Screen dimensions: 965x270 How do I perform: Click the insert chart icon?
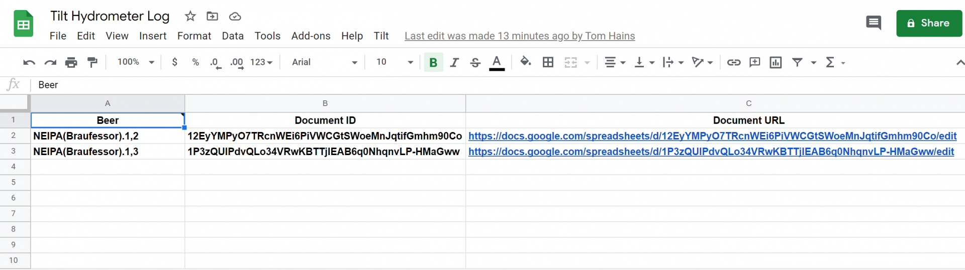click(x=776, y=62)
